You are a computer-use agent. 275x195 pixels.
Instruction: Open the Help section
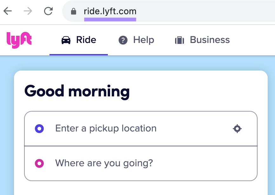pos(144,40)
